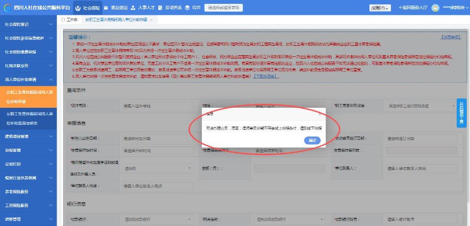Viewport: 470px width, 226px height.
Task: Click the document icon for 劳动关系
Action: [160, 8]
